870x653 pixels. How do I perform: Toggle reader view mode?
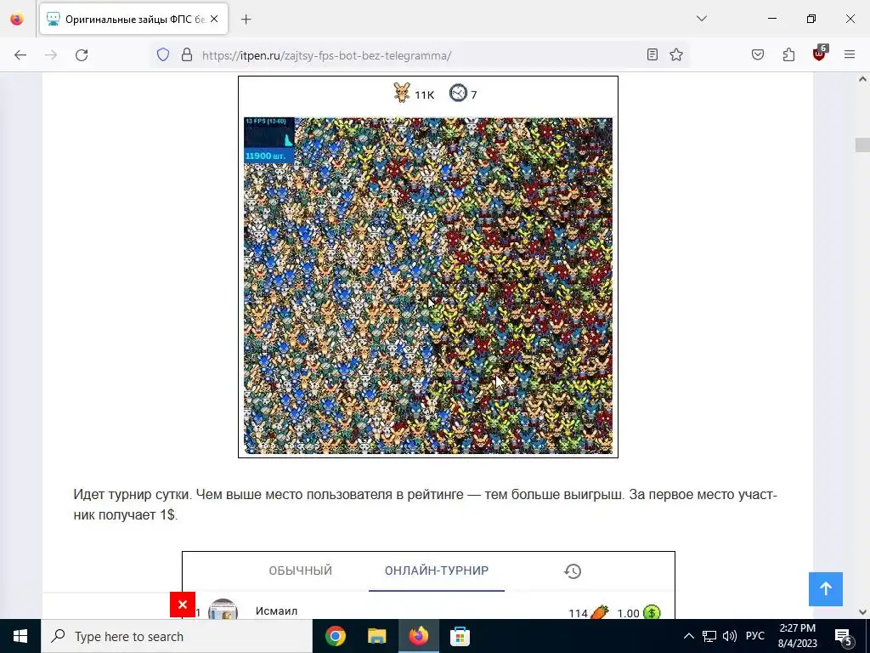[652, 54]
